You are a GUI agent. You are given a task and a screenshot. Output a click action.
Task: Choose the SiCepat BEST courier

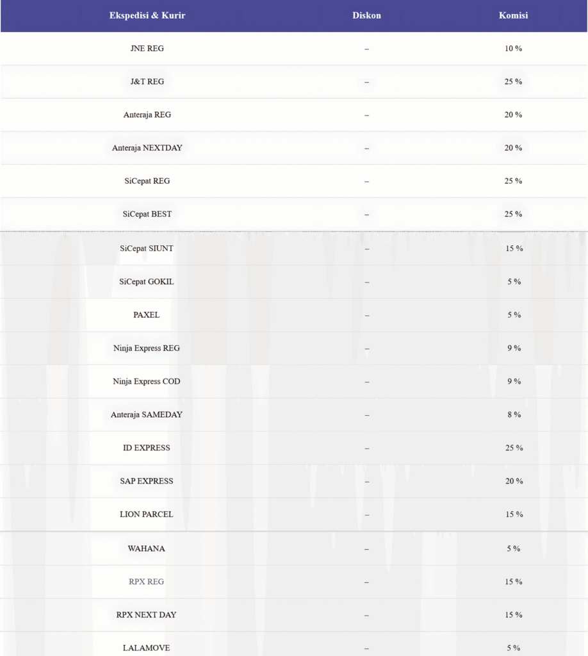pos(147,214)
